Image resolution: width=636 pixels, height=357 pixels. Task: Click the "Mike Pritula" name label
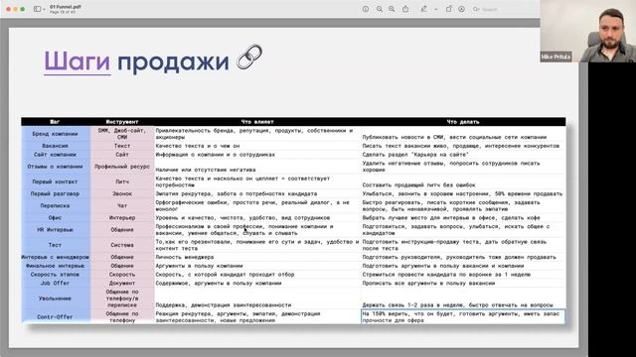[x=556, y=58]
